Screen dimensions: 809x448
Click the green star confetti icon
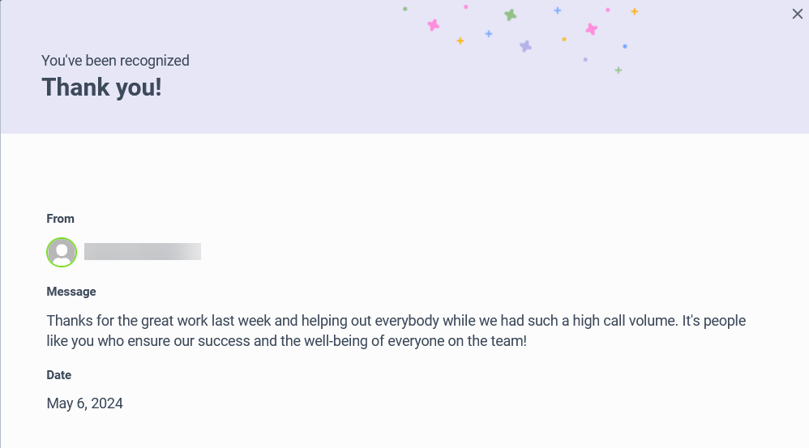510,15
